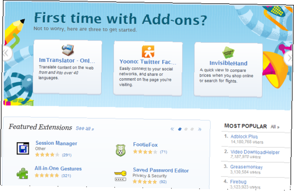Click the Saved Password Editor key icon

[120, 176]
